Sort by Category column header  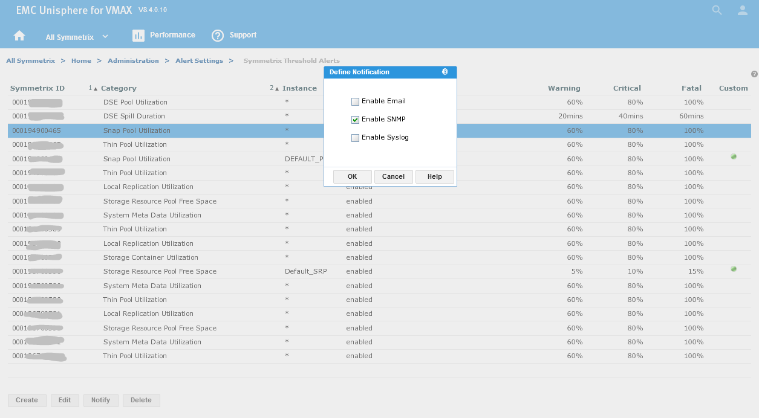[x=119, y=88]
